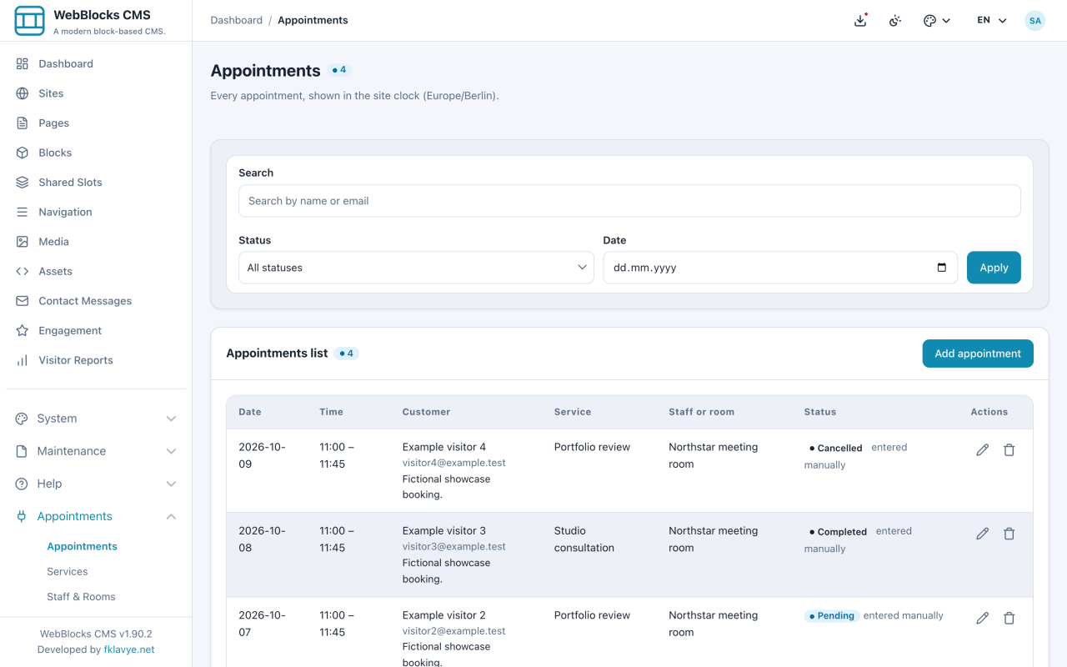Click the download icon in the top bar

861,20
